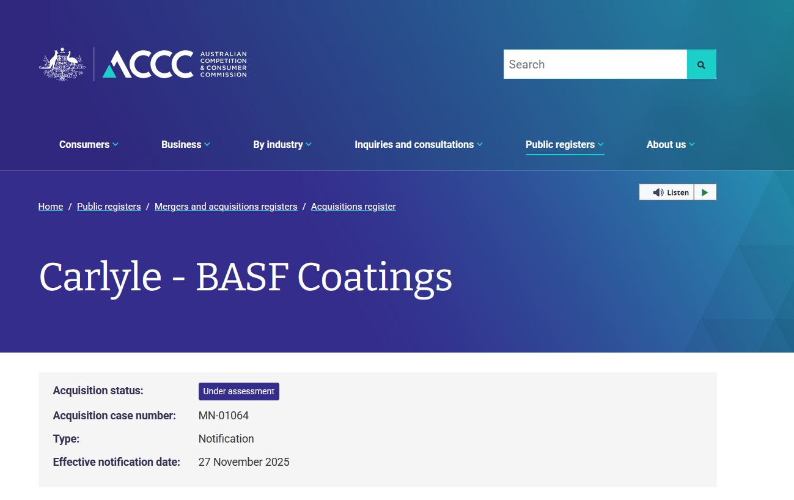
Task: Open Mergers and acquisitions registers breadcrumb
Action: click(226, 207)
